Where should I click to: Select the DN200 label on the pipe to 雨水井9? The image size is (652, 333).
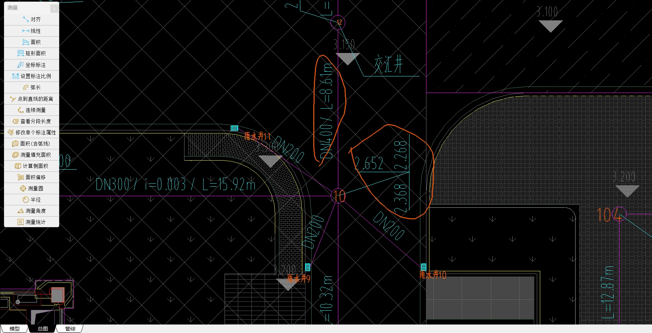tap(314, 232)
